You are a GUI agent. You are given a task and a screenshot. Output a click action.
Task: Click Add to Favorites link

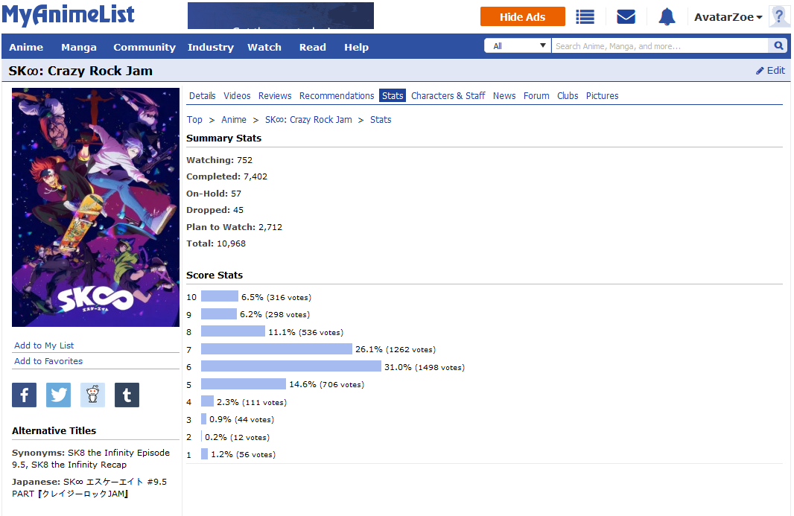(x=48, y=361)
